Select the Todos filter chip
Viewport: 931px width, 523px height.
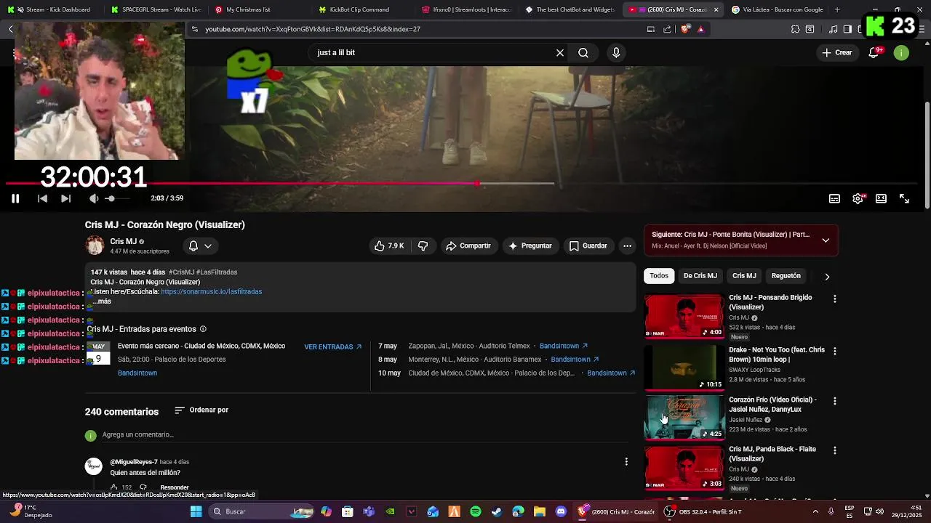pos(659,276)
